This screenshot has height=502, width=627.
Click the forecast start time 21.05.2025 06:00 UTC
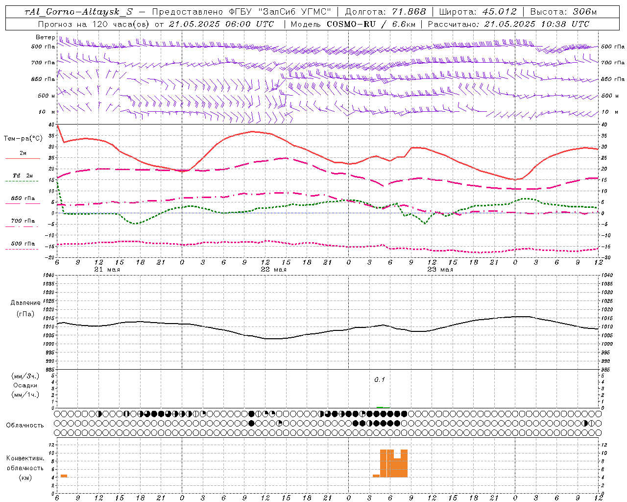pyautogui.click(x=221, y=24)
